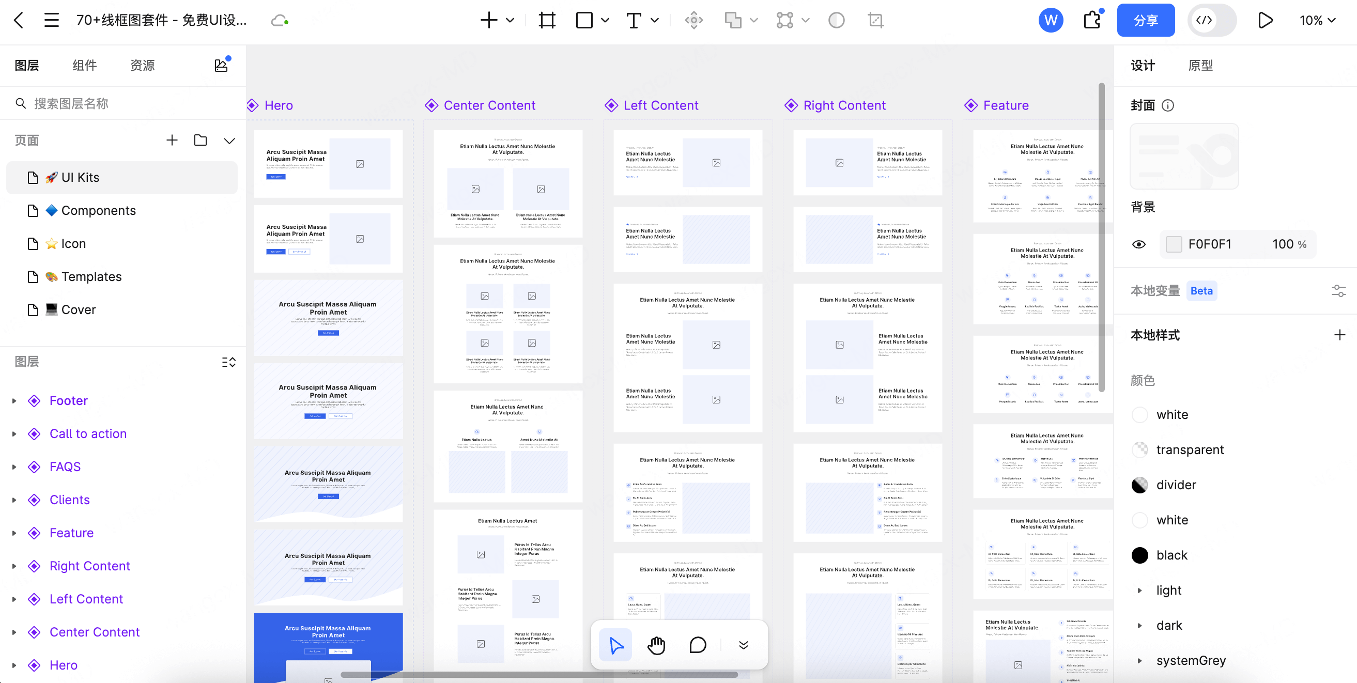Screen dimensions: 1357x683
Task: Toggle the developer code mode switch
Action: click(1212, 21)
